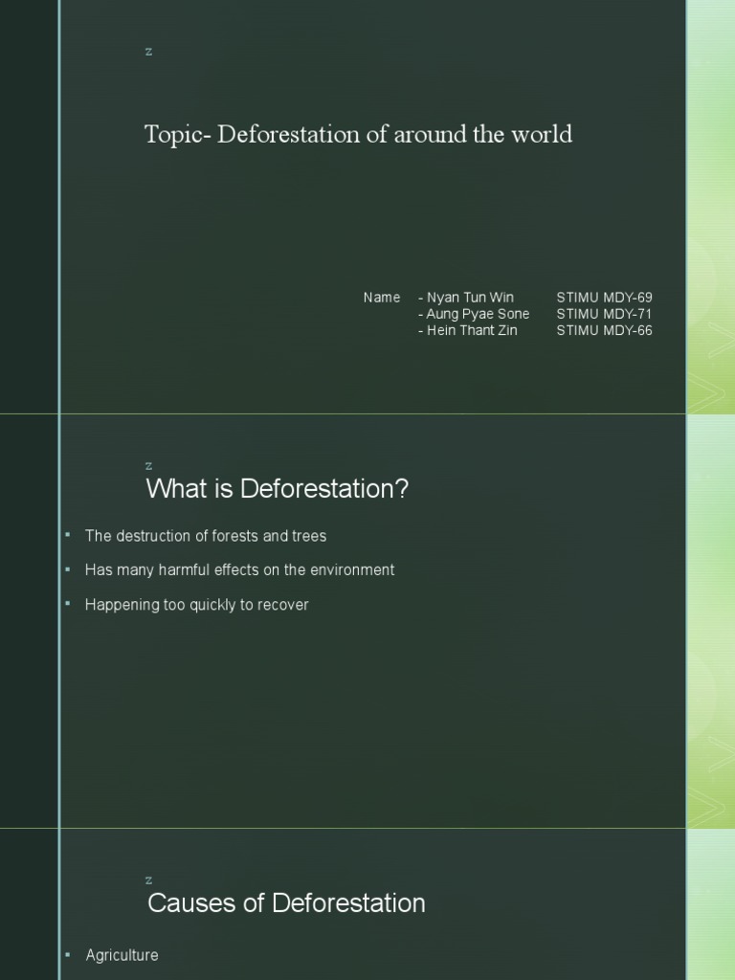Select the bullet 'Has many harmful effects on the environment'
The width and height of the screenshot is (735, 980).
pyautogui.click(x=239, y=570)
